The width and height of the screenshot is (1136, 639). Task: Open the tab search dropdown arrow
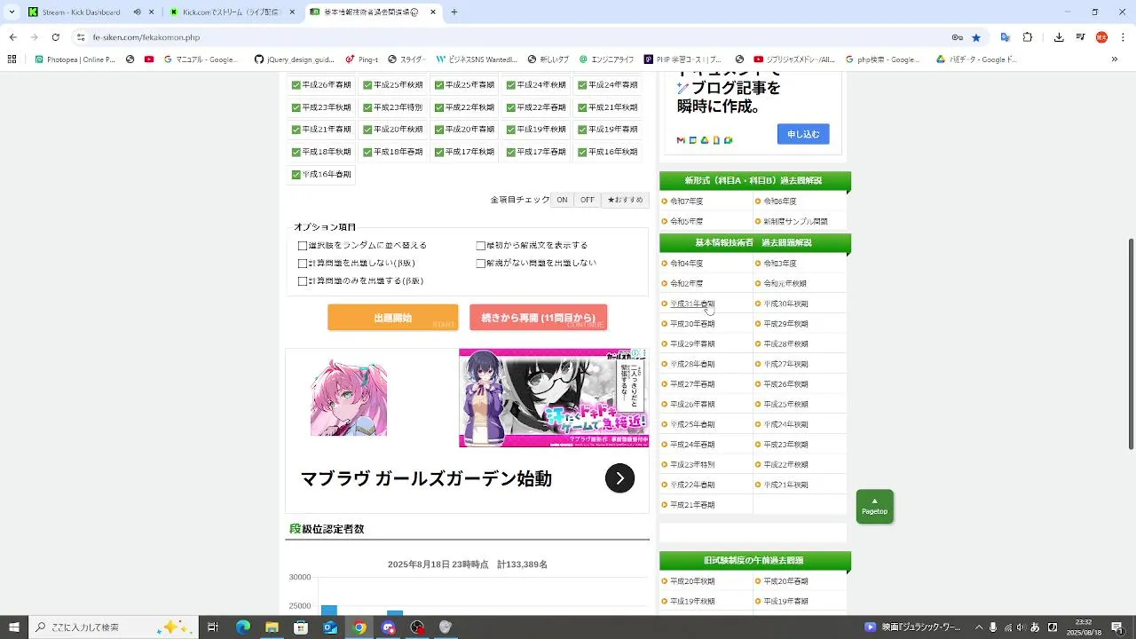(x=12, y=12)
